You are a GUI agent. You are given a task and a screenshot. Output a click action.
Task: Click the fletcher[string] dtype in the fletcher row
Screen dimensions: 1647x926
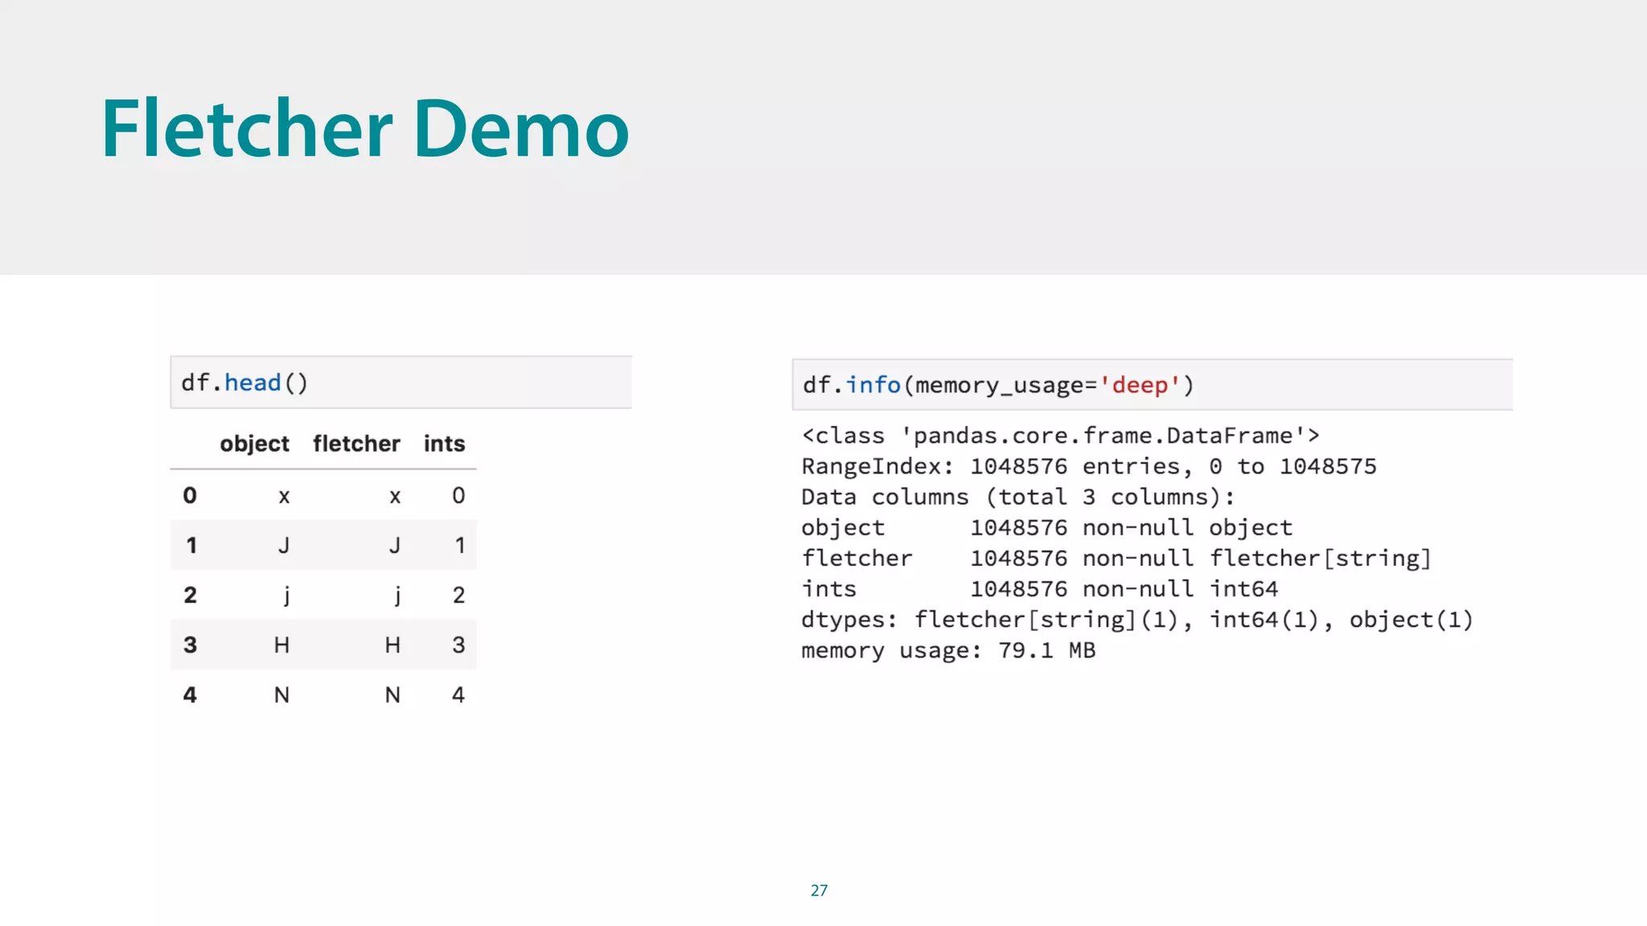[1320, 558]
